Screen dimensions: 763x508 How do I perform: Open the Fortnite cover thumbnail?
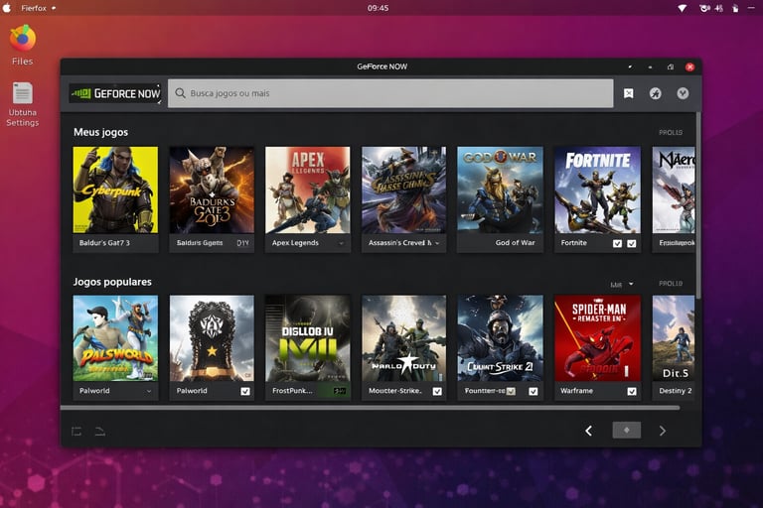pyautogui.click(x=597, y=190)
